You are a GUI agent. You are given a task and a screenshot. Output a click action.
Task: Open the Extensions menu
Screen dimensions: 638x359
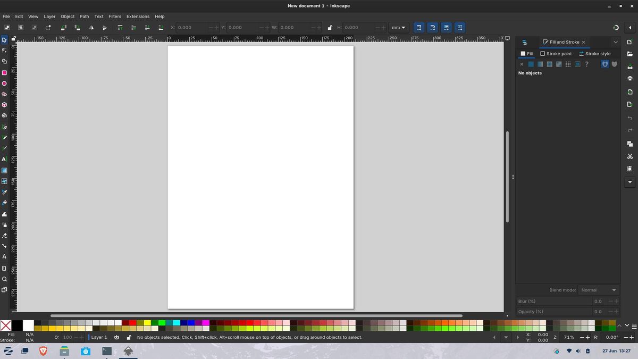click(138, 16)
